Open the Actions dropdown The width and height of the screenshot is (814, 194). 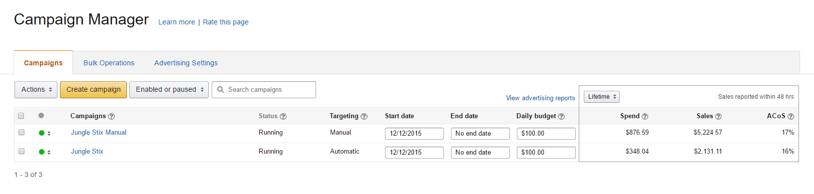[36, 90]
